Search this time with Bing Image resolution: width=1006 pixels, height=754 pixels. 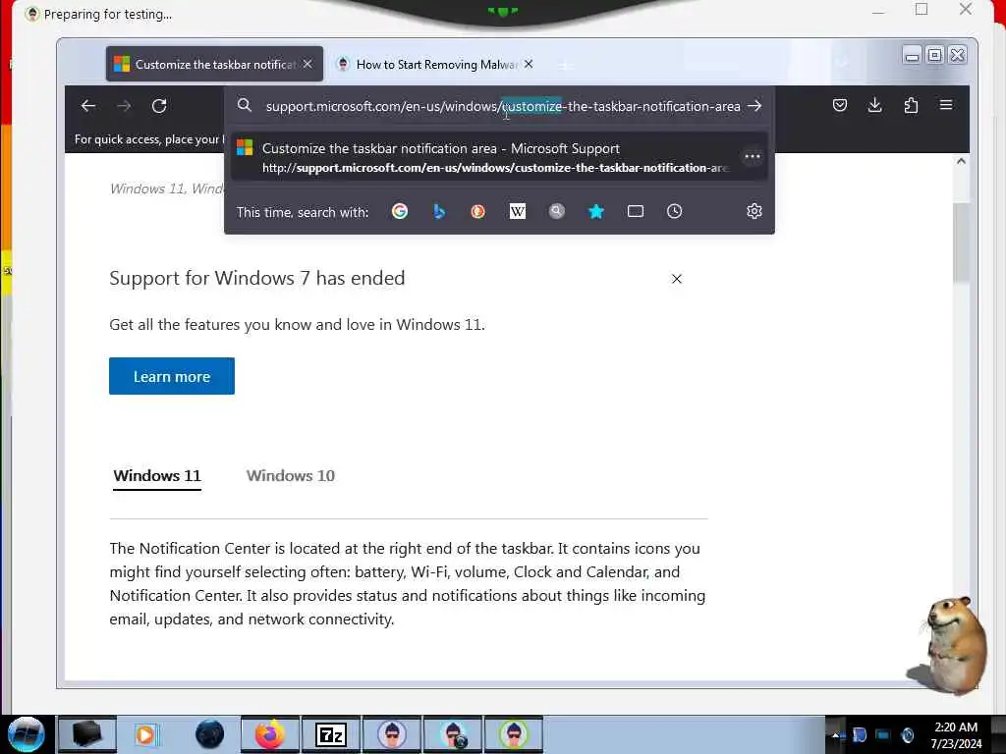point(439,211)
